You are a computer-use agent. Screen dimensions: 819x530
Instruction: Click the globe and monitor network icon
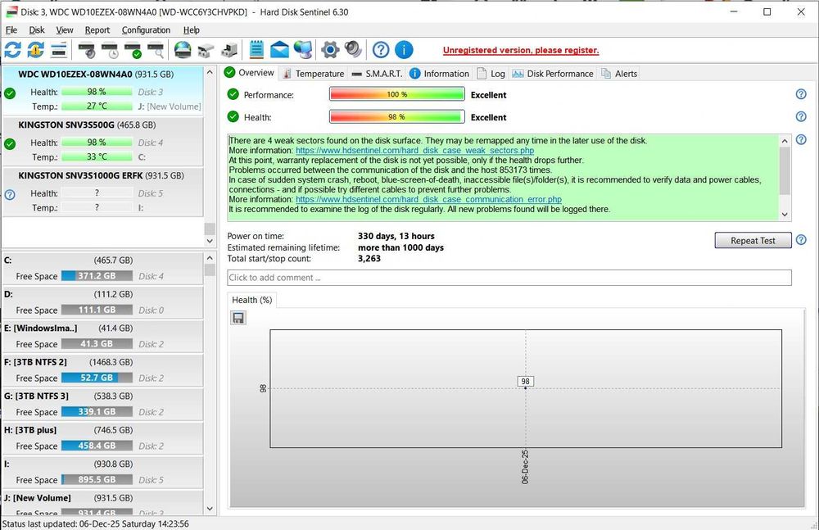[x=303, y=50]
